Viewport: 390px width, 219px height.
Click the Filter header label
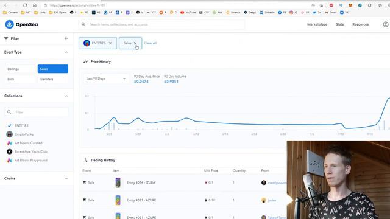pos(15,38)
